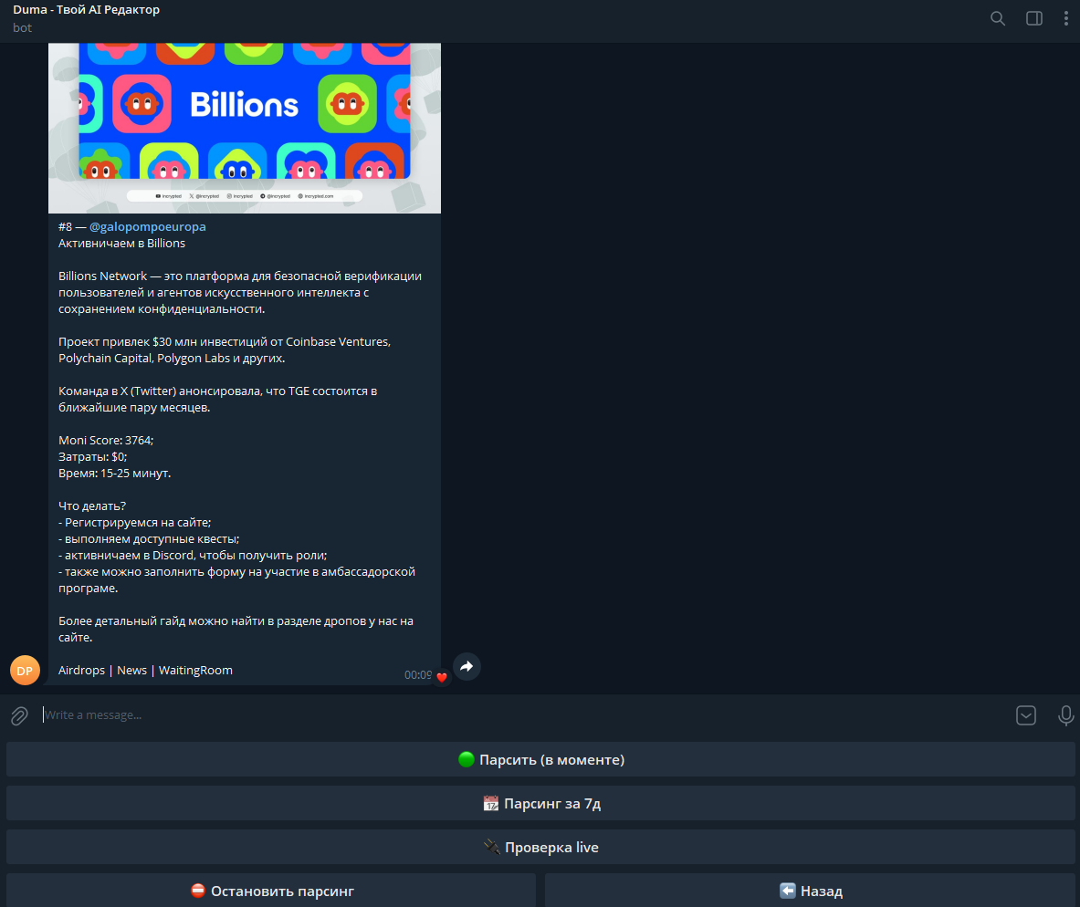Viewport: 1080px width, 907px height.
Task: Open the @galopompoeuropa user link
Action: point(148,226)
